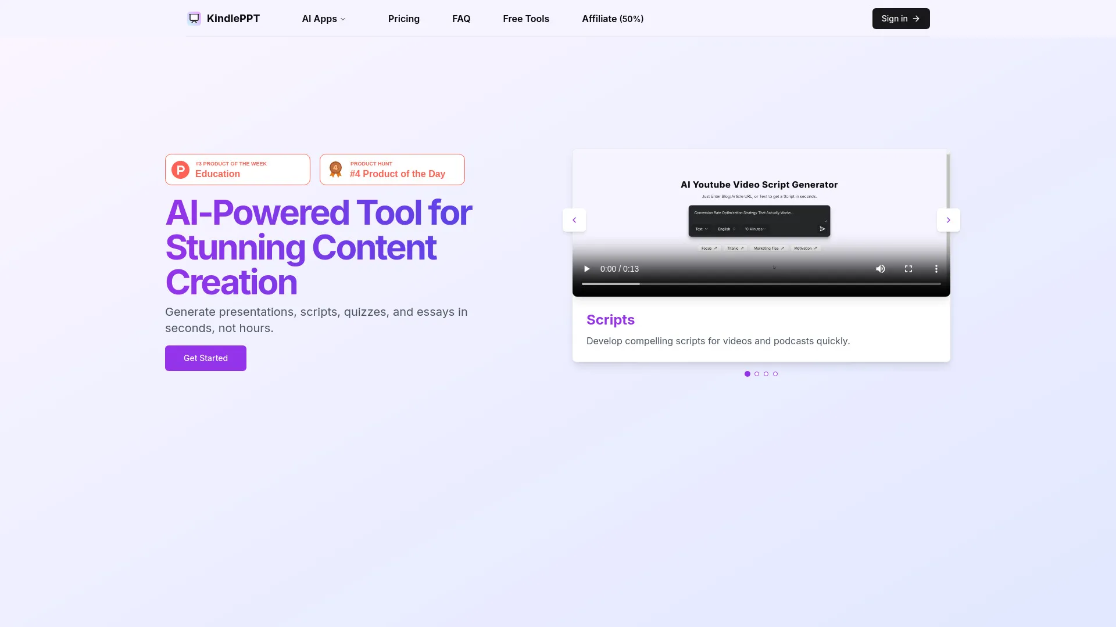
Task: Click the Get Started button
Action: tap(205, 358)
